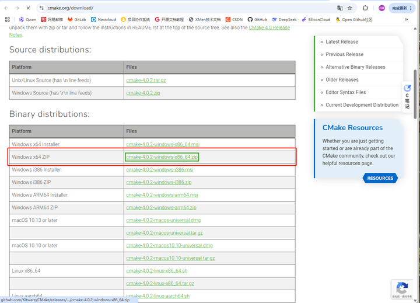Expand hidden bookmarks with double chevron
Image resolution: width=420 pixels, height=303 pixels.
coord(407,19)
